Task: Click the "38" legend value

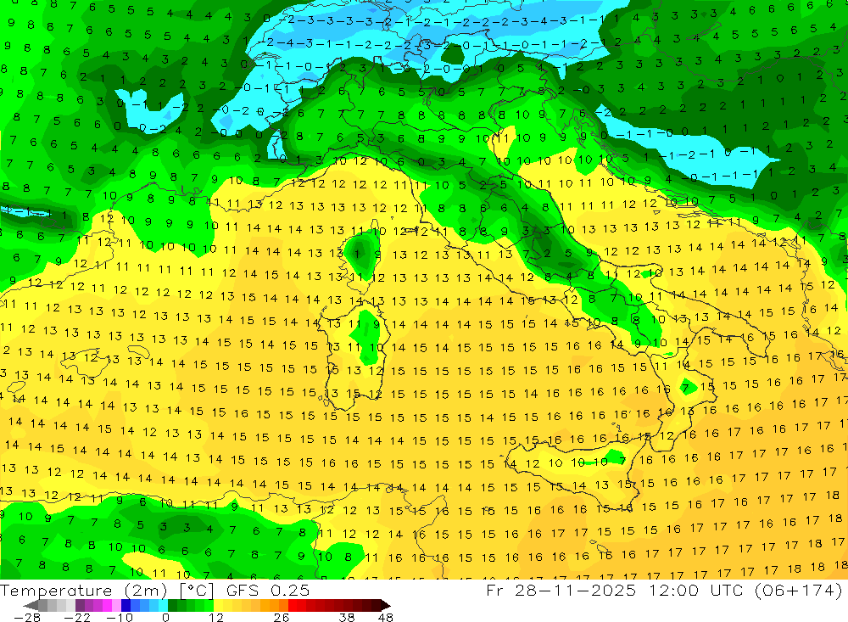Action: [347, 618]
